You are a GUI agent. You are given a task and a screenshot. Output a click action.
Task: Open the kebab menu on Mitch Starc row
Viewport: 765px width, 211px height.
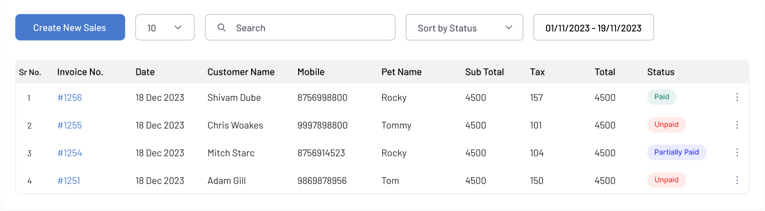(x=737, y=153)
